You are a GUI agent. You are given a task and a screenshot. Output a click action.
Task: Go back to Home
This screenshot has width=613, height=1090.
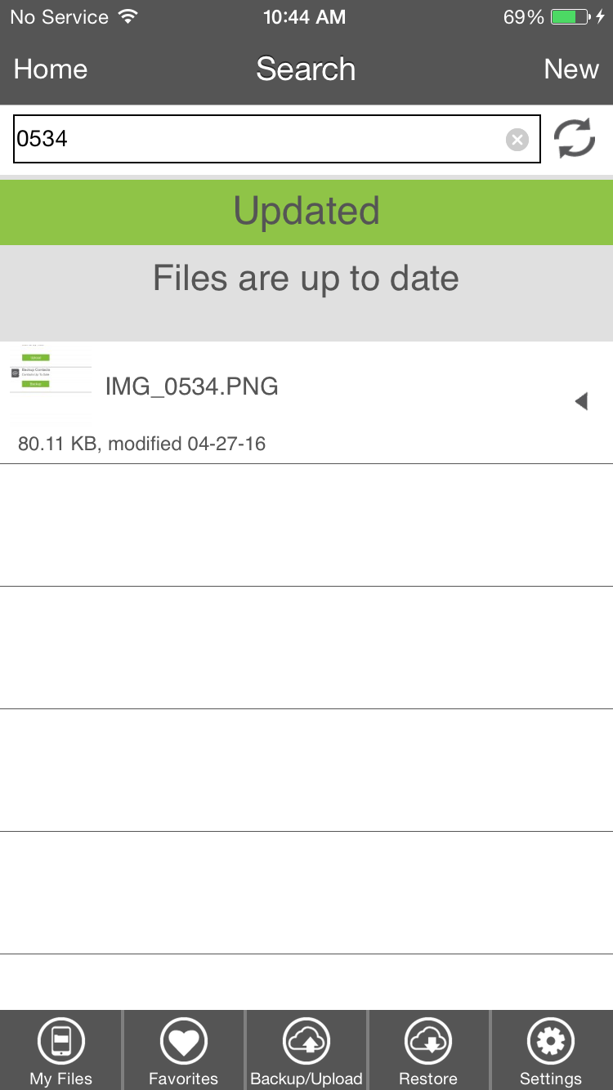[51, 69]
